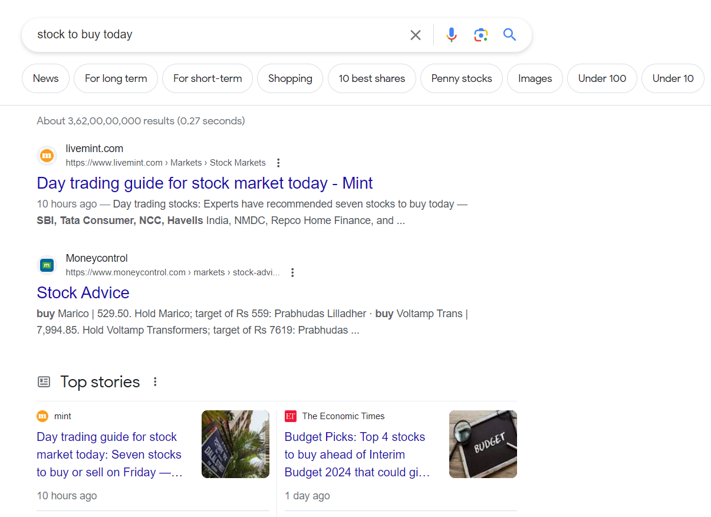Open more options for livemint.com result
This screenshot has width=711, height=517.
pos(279,163)
